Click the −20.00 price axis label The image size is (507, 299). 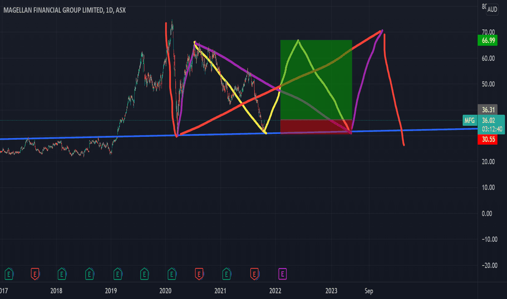pyautogui.click(x=489, y=265)
